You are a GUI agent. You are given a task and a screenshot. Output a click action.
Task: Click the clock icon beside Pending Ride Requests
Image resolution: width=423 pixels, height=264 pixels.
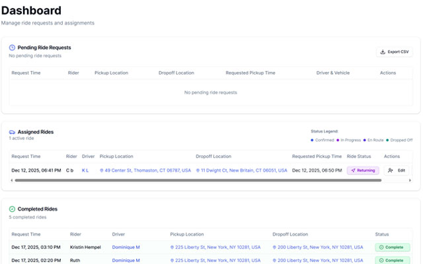pyautogui.click(x=12, y=48)
